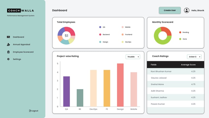Click arrow of the Aniket G dropdown
209x118 pixels.
(200, 57)
